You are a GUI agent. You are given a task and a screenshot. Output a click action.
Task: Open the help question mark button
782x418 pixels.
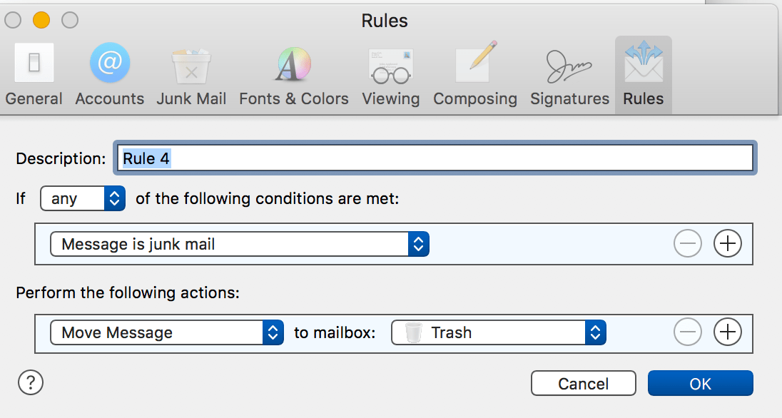[x=30, y=382]
